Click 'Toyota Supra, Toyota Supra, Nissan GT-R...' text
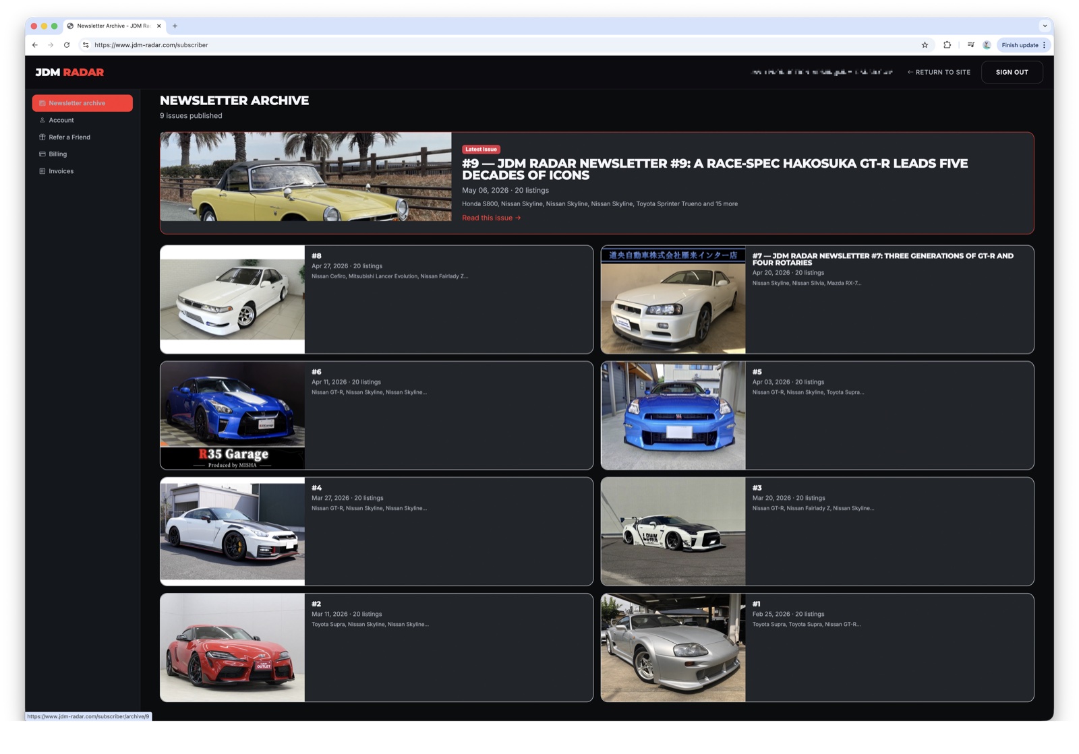The height and width of the screenshot is (754, 1079). (807, 625)
